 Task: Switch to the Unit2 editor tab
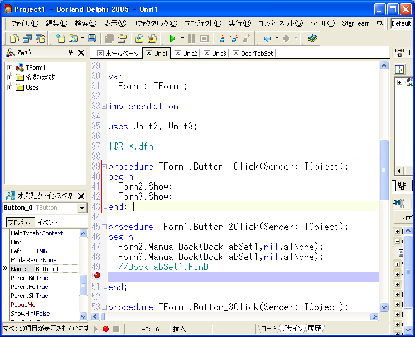click(187, 54)
